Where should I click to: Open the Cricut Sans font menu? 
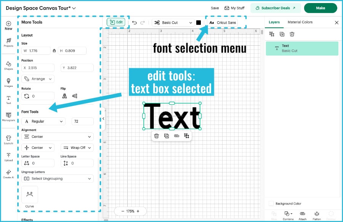223,22
